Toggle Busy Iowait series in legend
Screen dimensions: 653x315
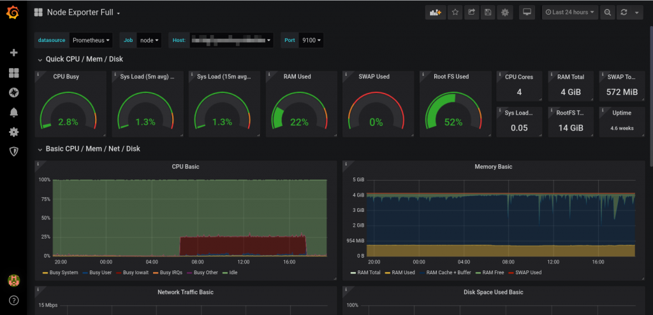point(135,272)
